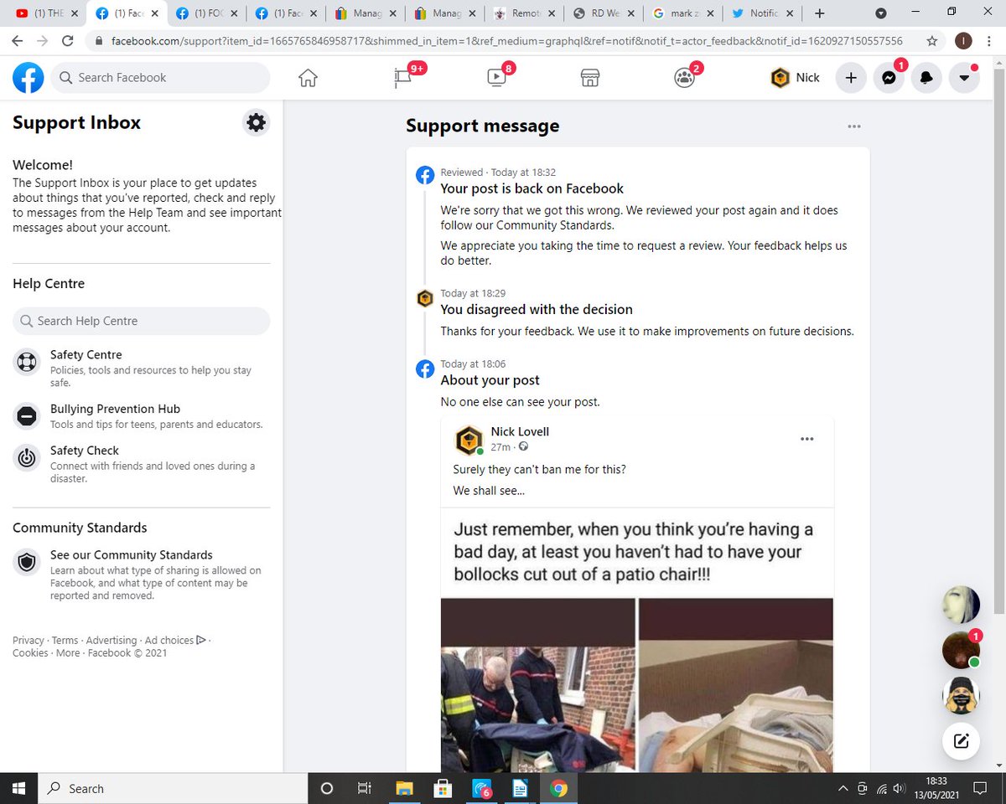Open the Notifications bell icon
Image resolution: width=1006 pixels, height=804 pixels.
926,78
